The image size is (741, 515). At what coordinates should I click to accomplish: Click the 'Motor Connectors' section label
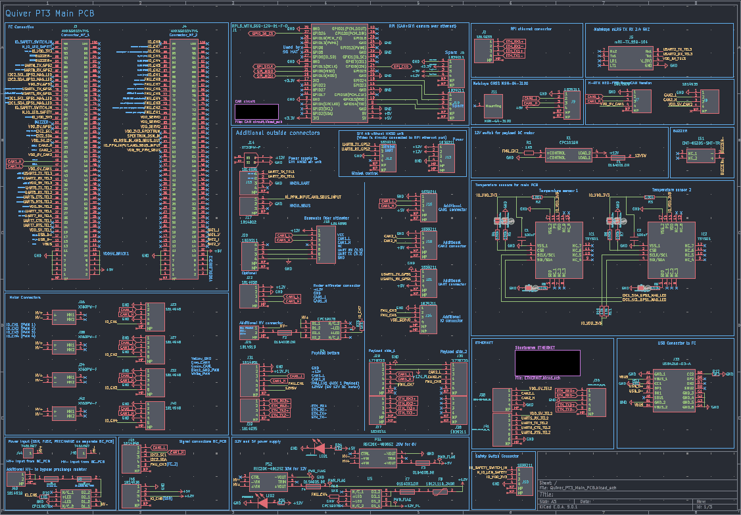(25, 297)
